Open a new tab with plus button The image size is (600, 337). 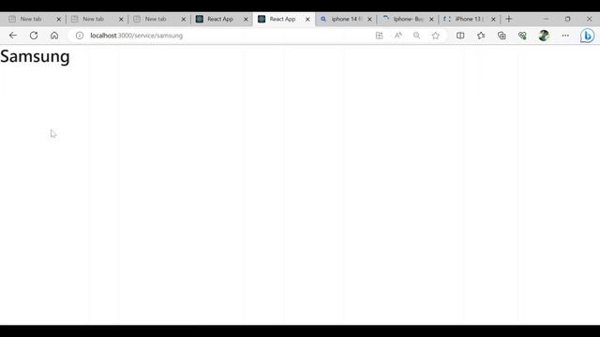(509, 19)
